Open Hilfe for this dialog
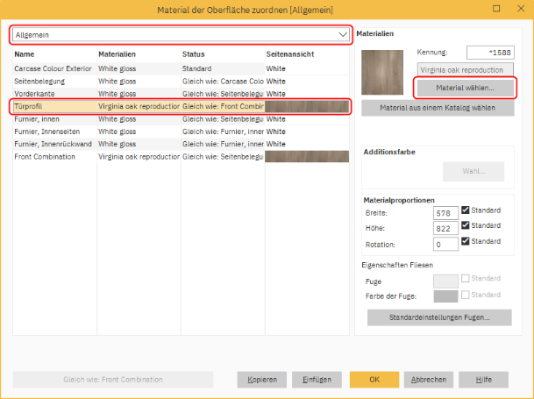 click(482, 380)
